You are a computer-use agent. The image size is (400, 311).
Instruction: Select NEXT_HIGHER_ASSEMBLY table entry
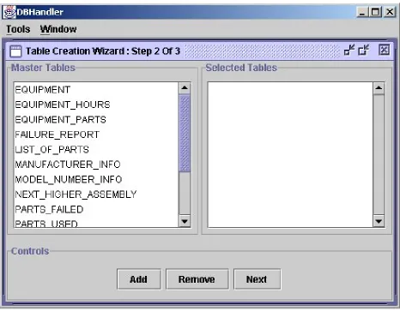click(x=96, y=194)
